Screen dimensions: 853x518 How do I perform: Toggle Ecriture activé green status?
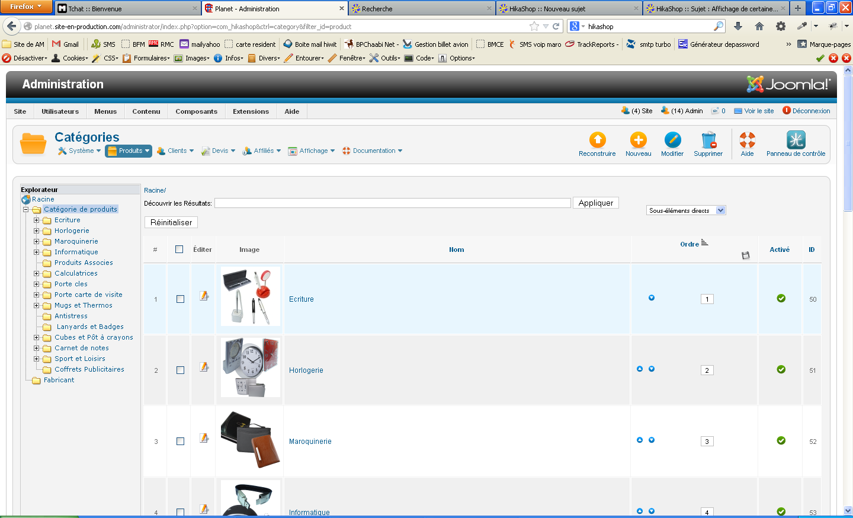click(781, 298)
